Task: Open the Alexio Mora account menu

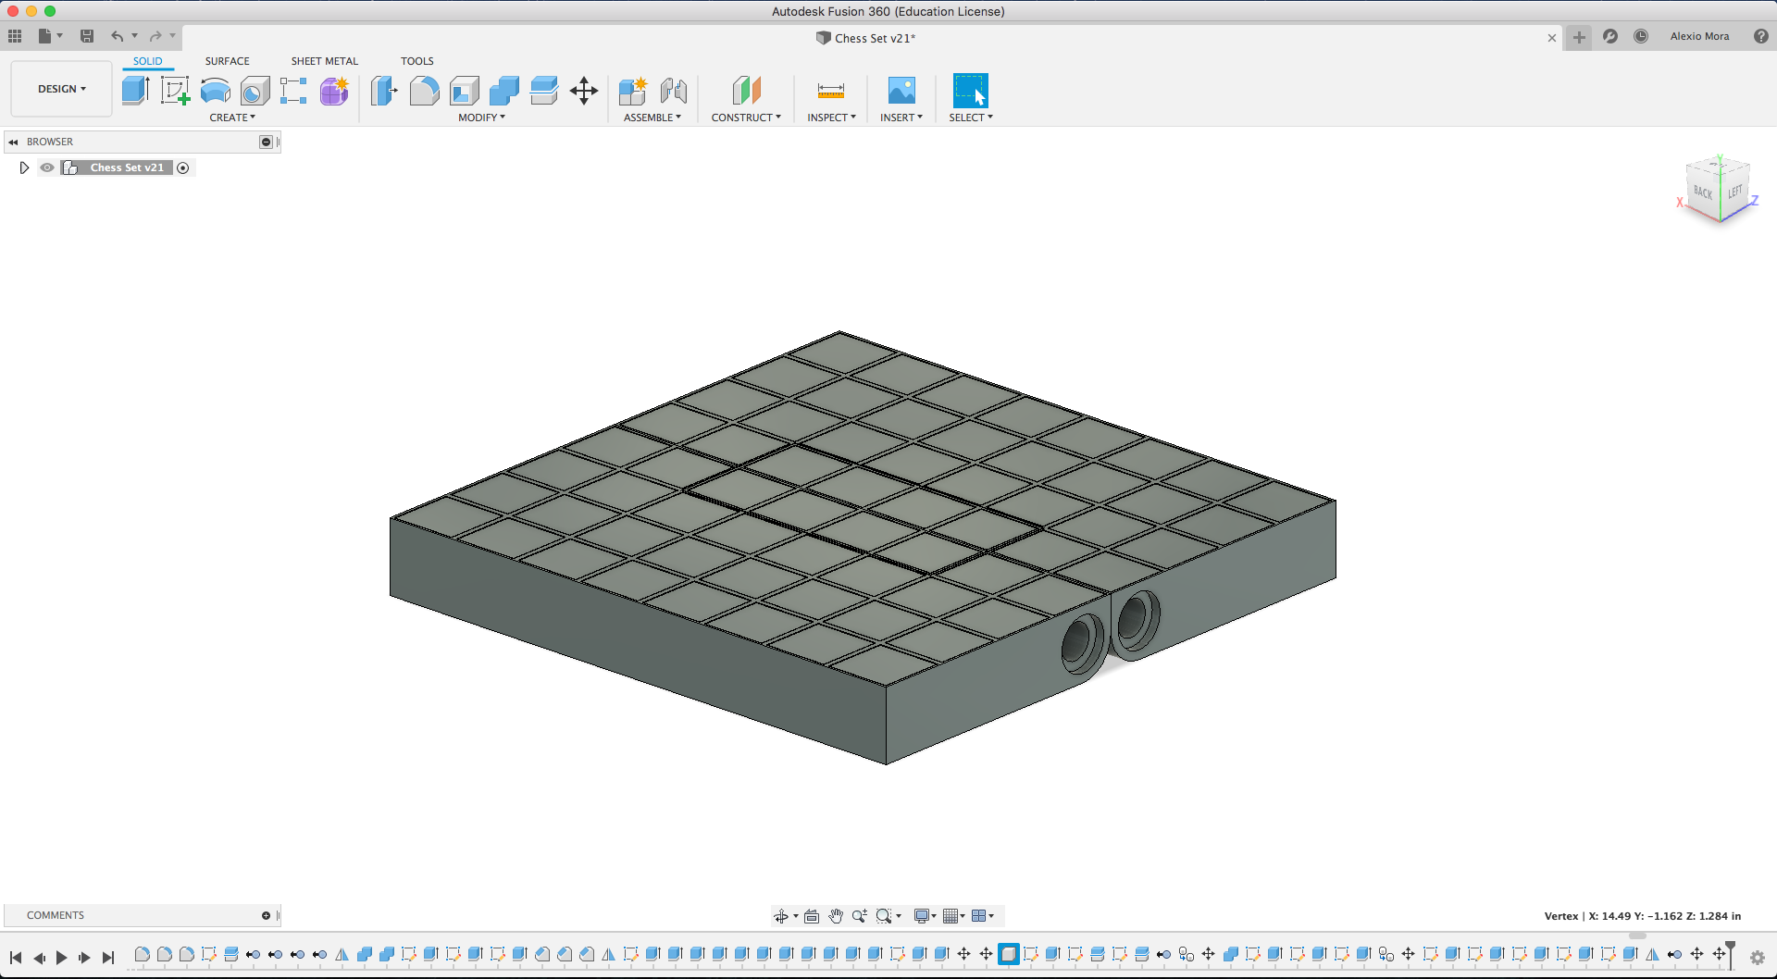Action: (x=1699, y=36)
